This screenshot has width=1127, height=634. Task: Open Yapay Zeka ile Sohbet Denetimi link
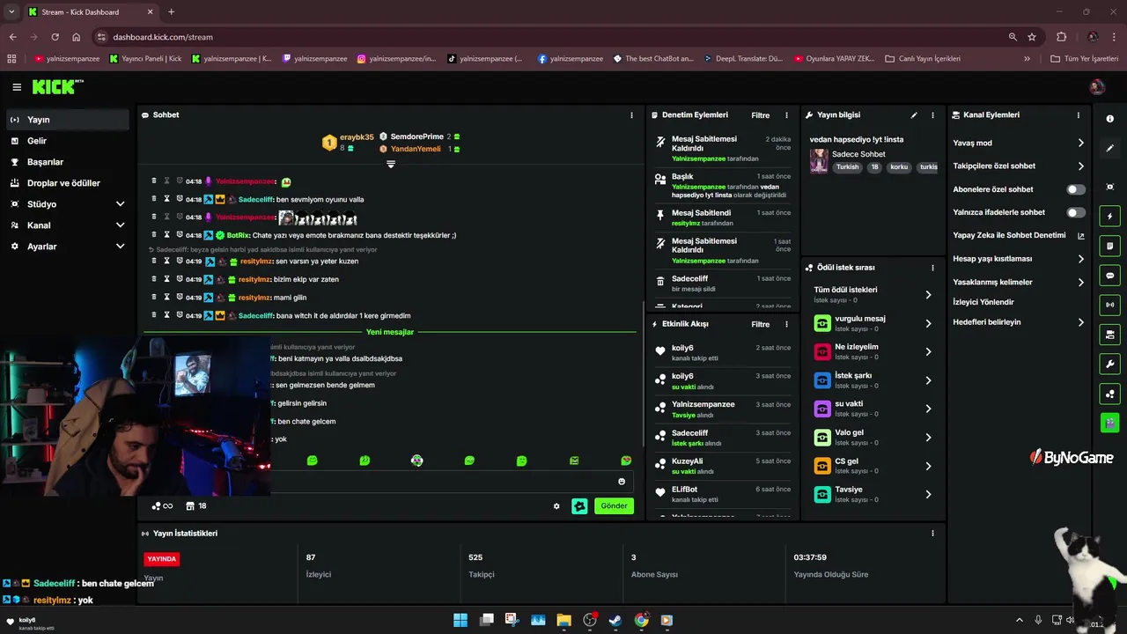coord(1019,236)
